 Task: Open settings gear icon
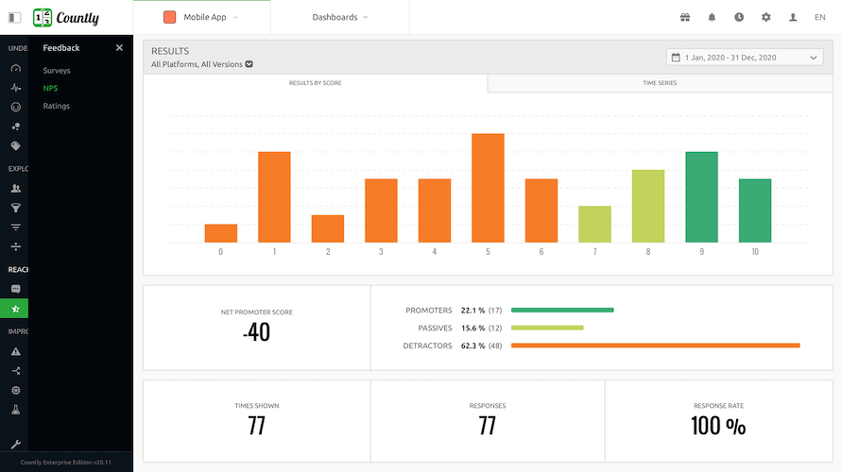(x=766, y=17)
